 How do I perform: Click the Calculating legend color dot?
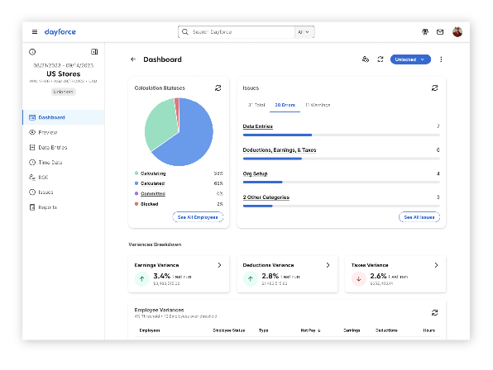(136, 173)
